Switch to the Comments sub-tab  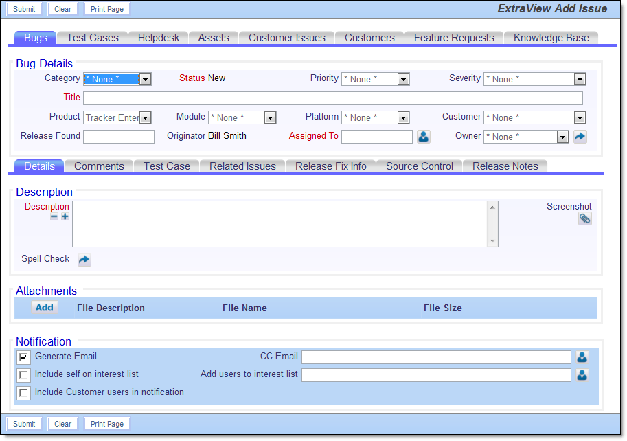pos(99,166)
